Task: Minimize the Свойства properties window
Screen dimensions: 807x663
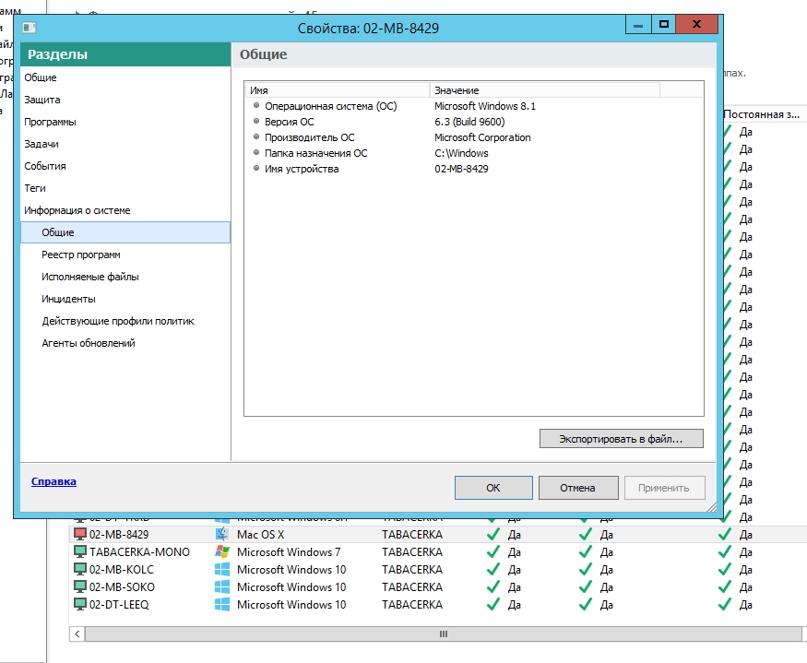Action: pos(638,24)
